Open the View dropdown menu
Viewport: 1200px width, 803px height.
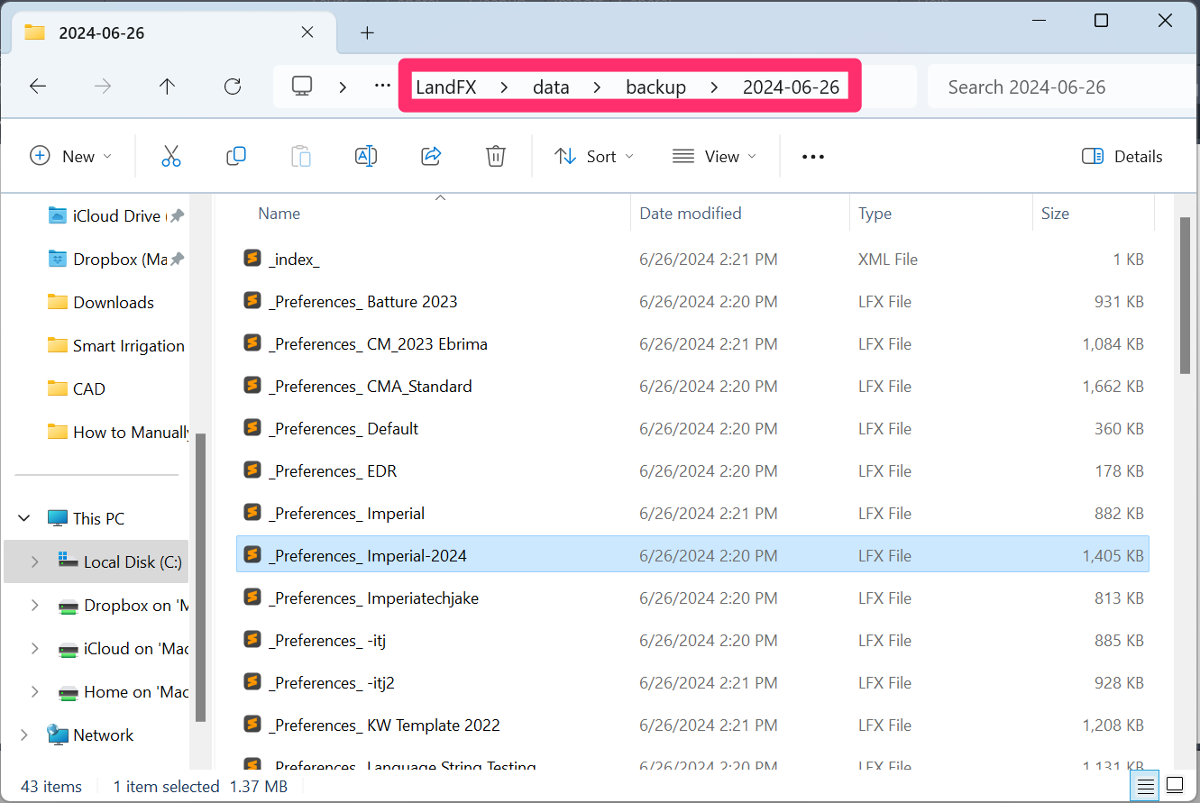pos(714,157)
